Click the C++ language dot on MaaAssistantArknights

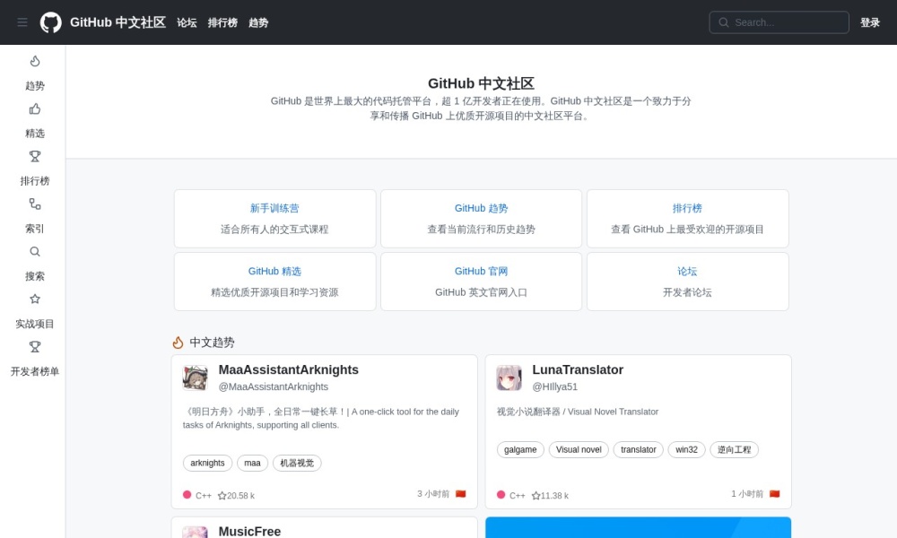pos(187,495)
